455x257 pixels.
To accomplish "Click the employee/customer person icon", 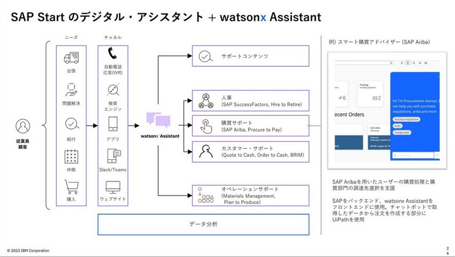I will coord(23,126).
